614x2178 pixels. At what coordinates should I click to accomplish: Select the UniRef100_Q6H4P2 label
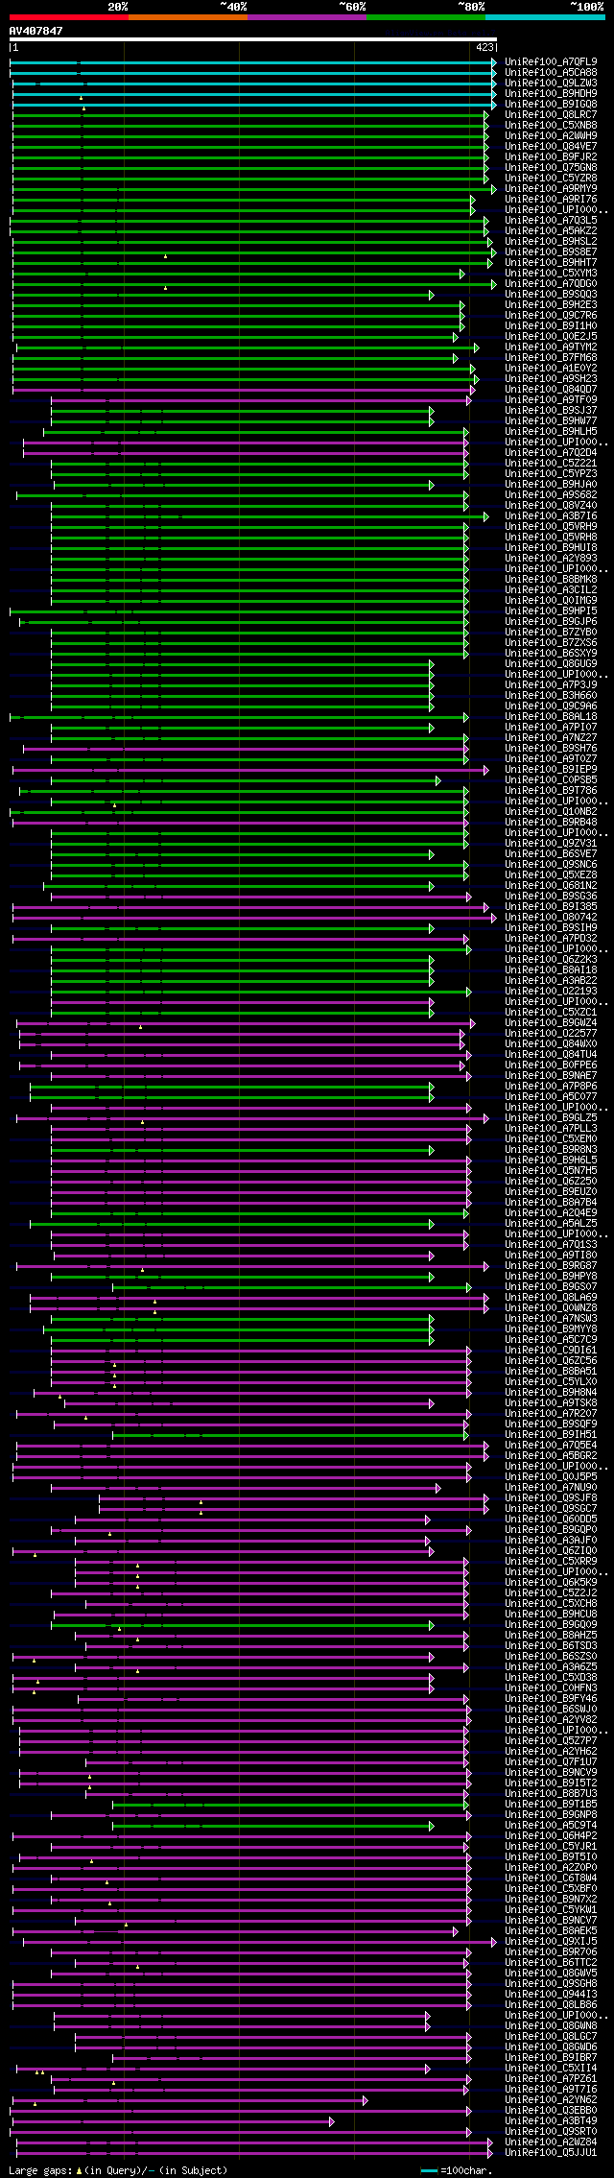551,1835
